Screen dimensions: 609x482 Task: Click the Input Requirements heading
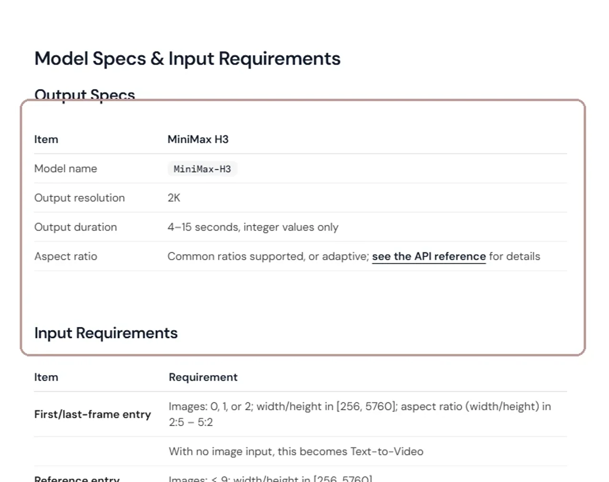pos(106,333)
